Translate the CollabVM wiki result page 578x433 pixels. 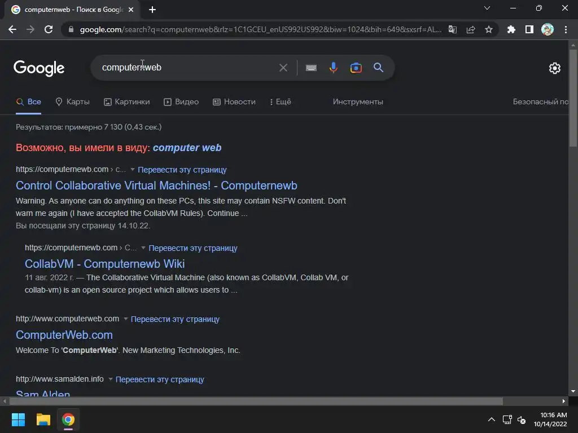point(193,248)
